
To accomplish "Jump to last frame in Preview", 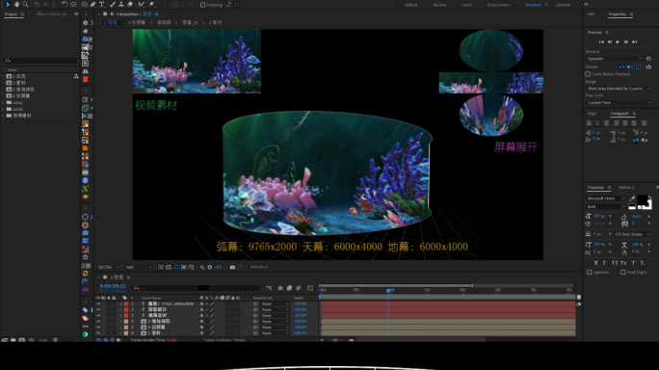I will [635, 41].
